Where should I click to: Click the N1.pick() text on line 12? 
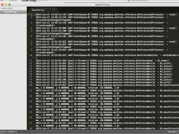(165, 63)
